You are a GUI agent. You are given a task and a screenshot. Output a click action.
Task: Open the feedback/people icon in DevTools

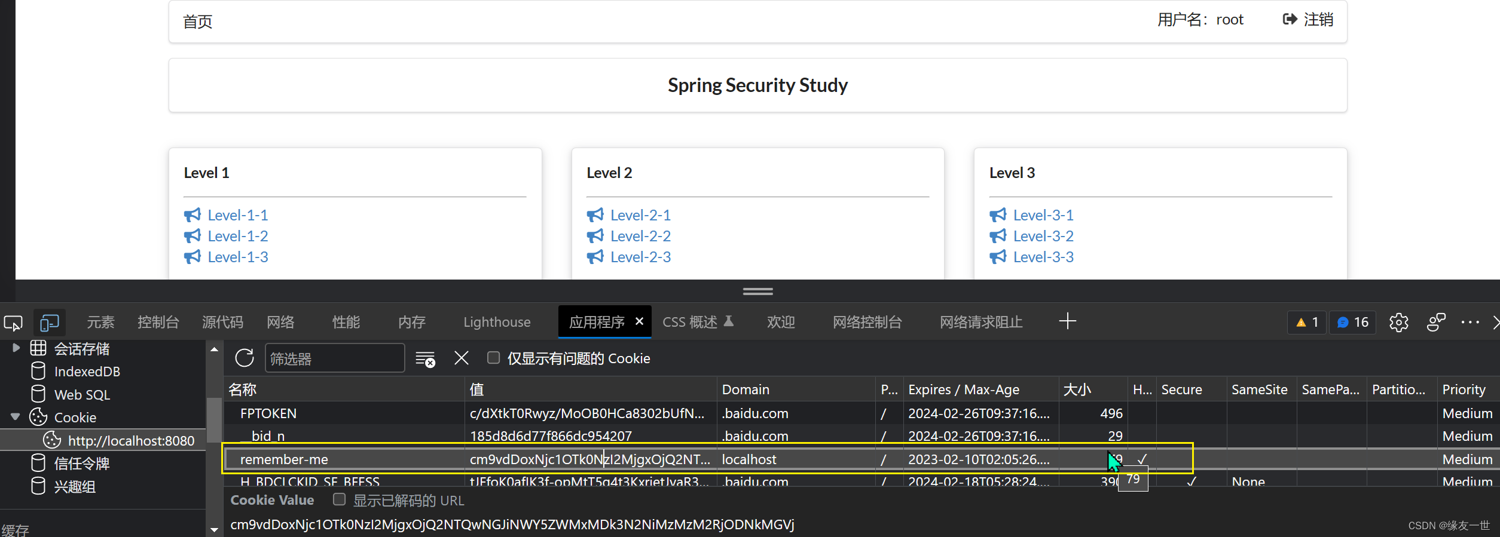[x=1435, y=322]
